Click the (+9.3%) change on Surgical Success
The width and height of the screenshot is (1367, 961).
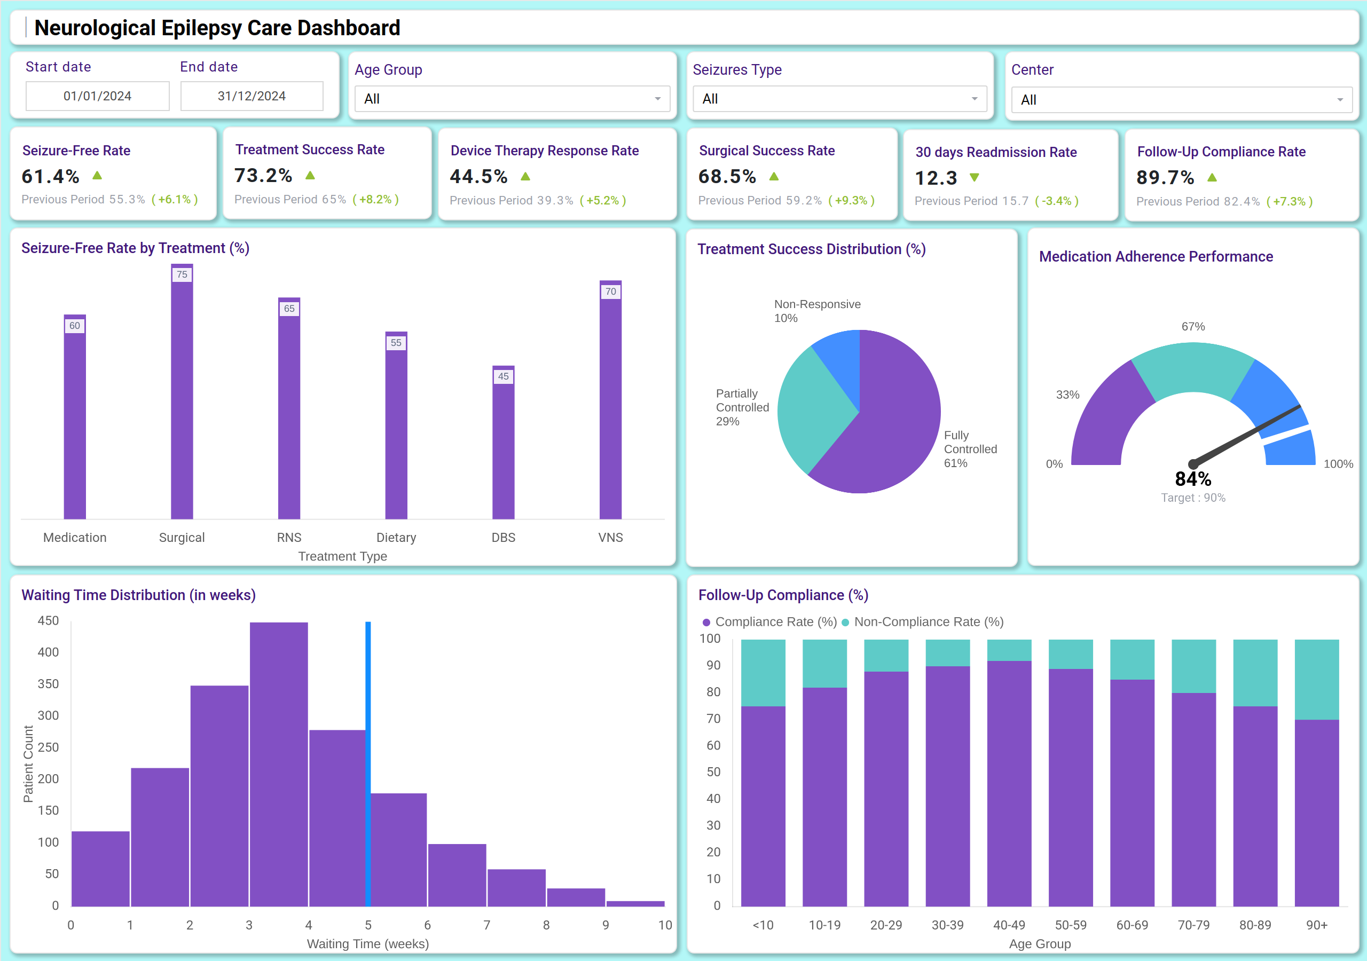tap(851, 201)
